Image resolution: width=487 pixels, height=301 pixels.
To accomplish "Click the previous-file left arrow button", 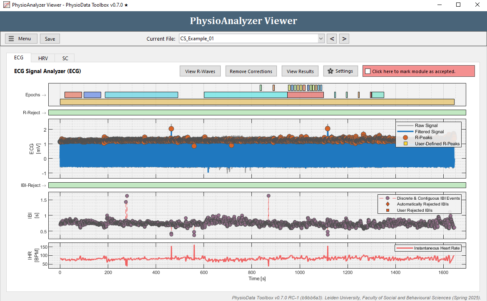I will click(x=332, y=38).
